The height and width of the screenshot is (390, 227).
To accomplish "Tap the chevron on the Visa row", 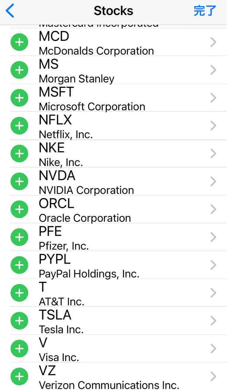I will tap(213, 349).
